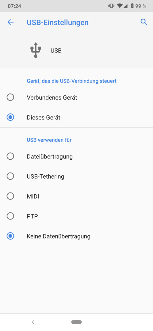The width and height of the screenshot is (153, 331).
Task: Choose the Dateiübertragung radio option
Action: point(77,156)
